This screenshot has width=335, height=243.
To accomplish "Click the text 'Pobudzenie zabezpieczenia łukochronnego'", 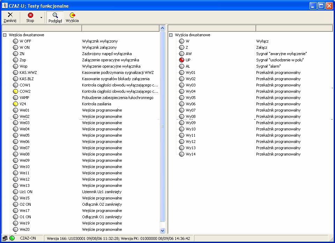I will pyautogui.click(x=118, y=98).
